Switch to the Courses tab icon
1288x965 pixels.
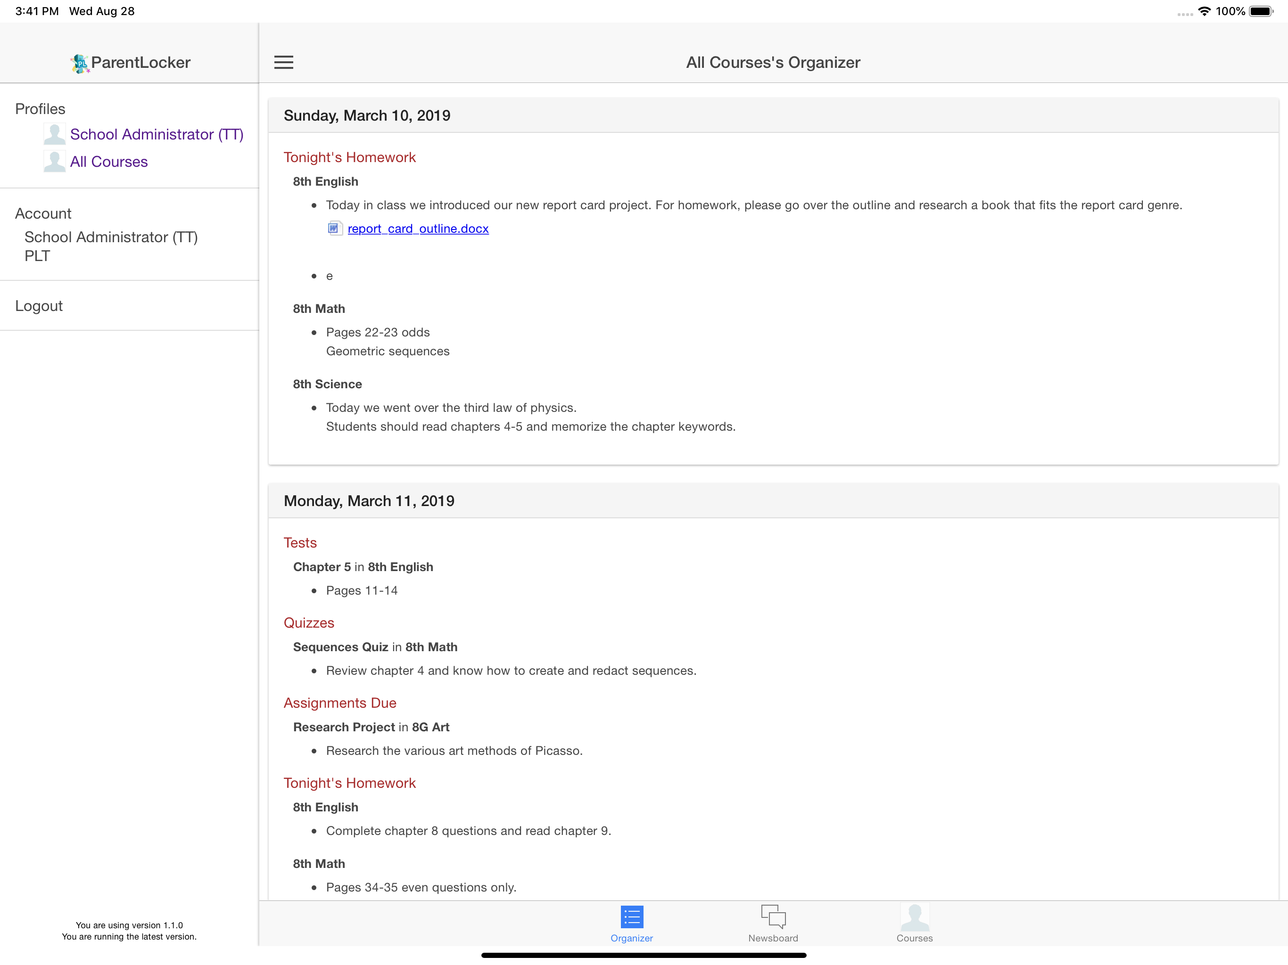[914, 917]
